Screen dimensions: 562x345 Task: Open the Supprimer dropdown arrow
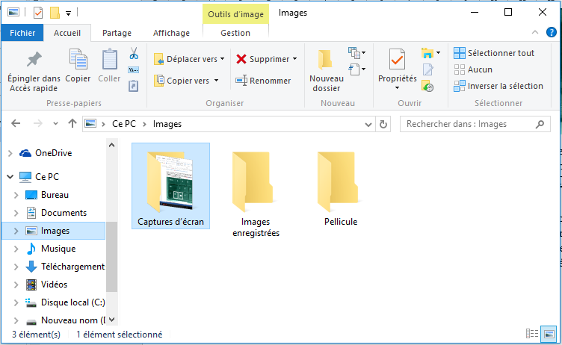click(x=295, y=59)
